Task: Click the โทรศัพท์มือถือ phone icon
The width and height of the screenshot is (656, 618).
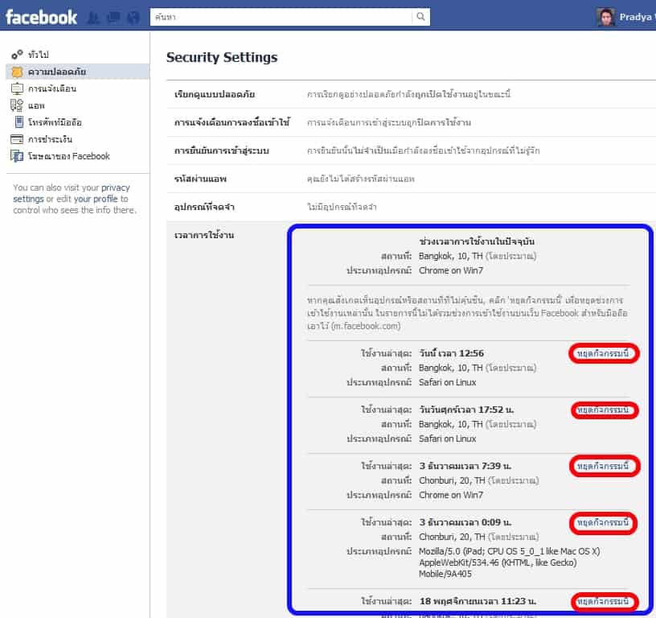Action: pyautogui.click(x=19, y=122)
